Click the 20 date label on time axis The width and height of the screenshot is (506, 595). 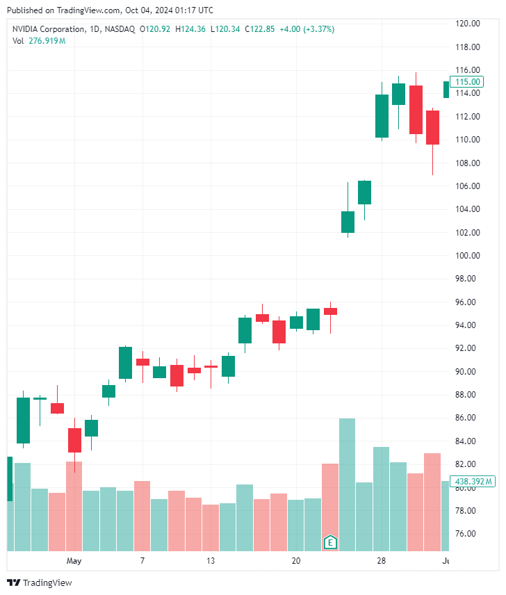pos(296,561)
